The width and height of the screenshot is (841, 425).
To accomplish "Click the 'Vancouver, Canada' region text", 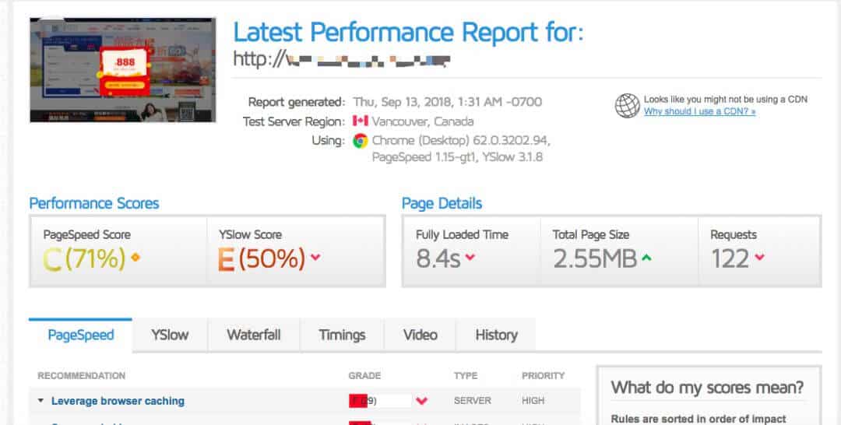I will click(x=423, y=121).
